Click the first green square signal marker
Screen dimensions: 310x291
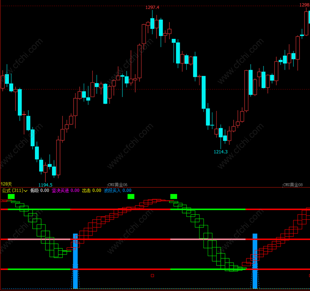coord(11,197)
